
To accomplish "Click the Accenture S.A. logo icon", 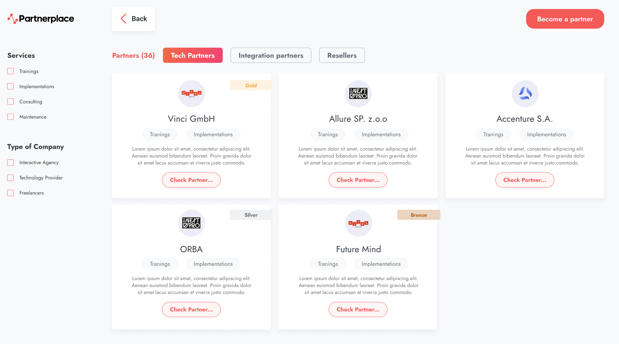I will pos(525,94).
